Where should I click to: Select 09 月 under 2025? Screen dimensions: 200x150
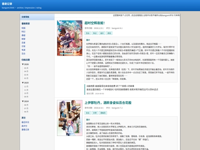26,97
